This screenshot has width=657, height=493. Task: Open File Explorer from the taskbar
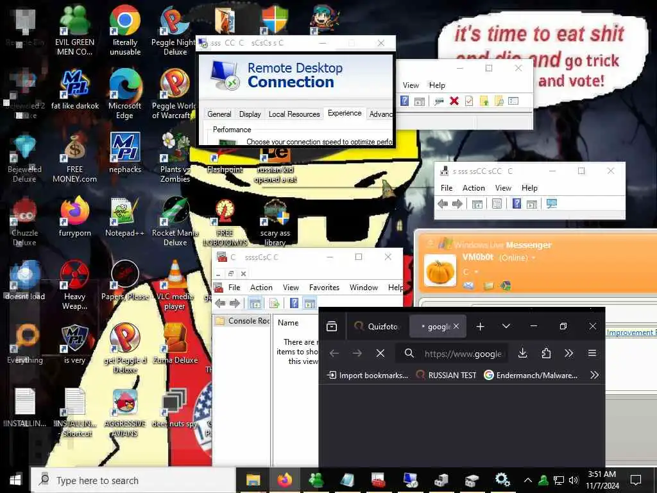point(253,480)
